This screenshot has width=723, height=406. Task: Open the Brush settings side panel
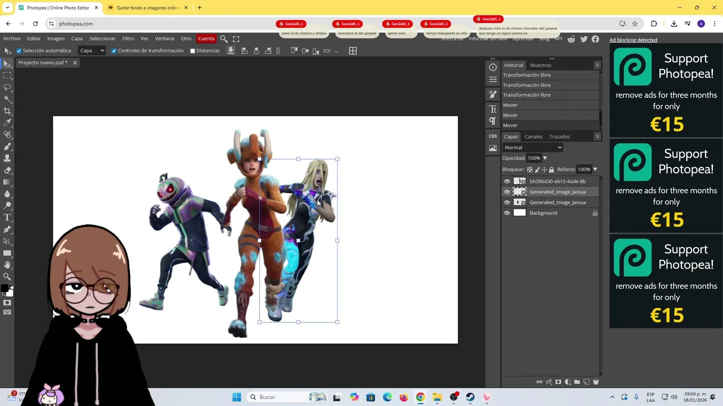pyautogui.click(x=493, y=94)
